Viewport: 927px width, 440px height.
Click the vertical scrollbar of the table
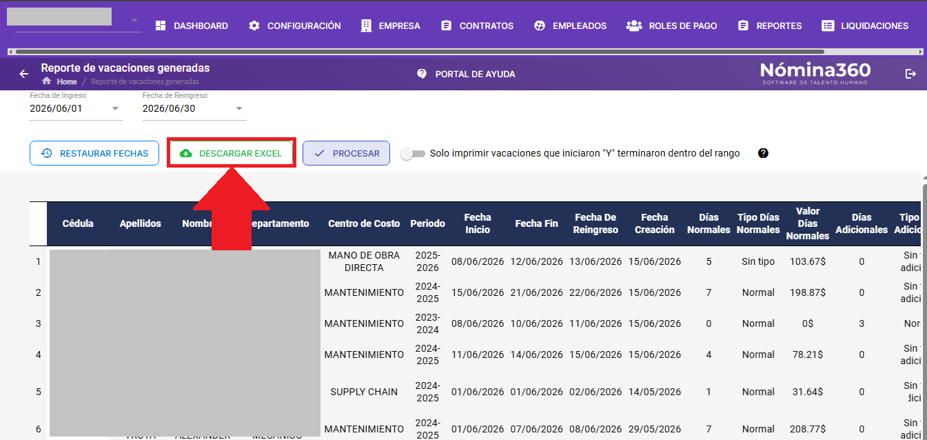924,310
